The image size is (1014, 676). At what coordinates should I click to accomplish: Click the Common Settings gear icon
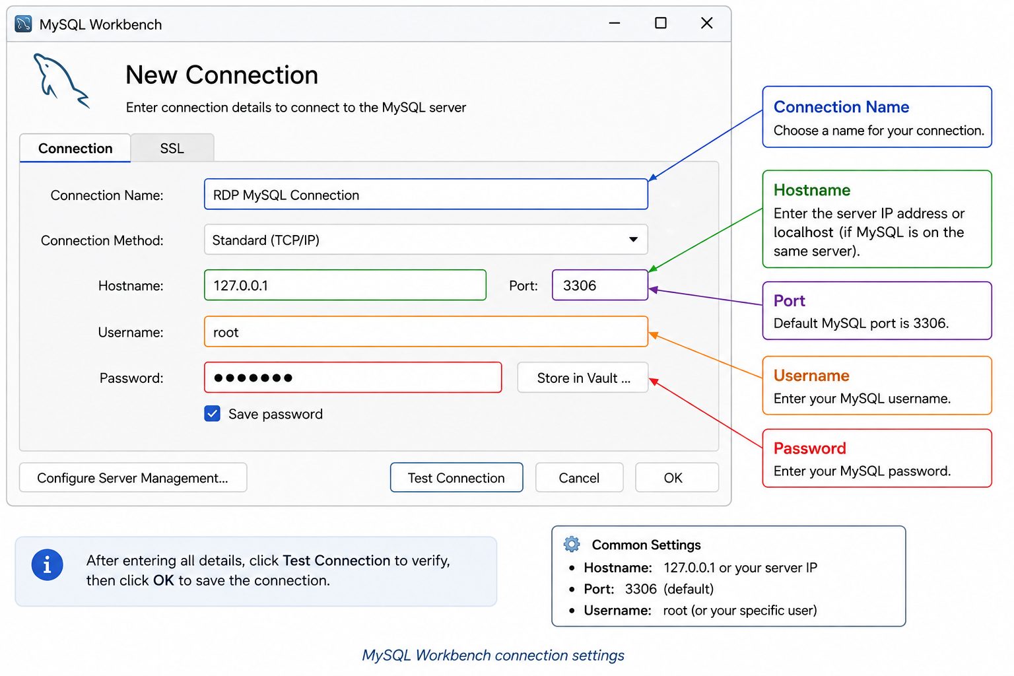point(572,544)
